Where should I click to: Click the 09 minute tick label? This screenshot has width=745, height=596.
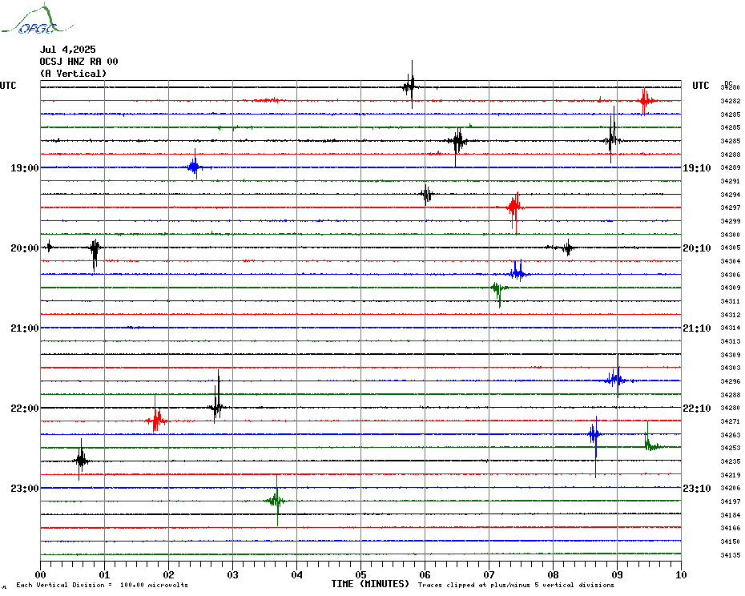pos(617,574)
